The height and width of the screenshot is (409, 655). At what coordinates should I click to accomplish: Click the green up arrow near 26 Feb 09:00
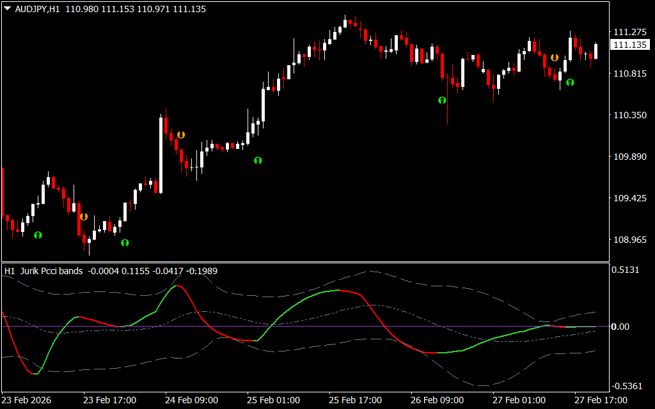(441, 100)
